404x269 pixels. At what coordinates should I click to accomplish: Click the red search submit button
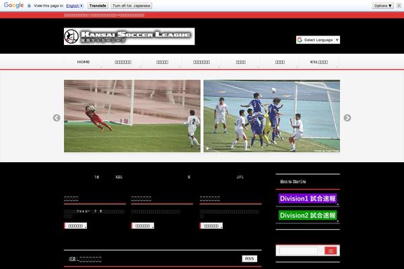click(x=331, y=251)
